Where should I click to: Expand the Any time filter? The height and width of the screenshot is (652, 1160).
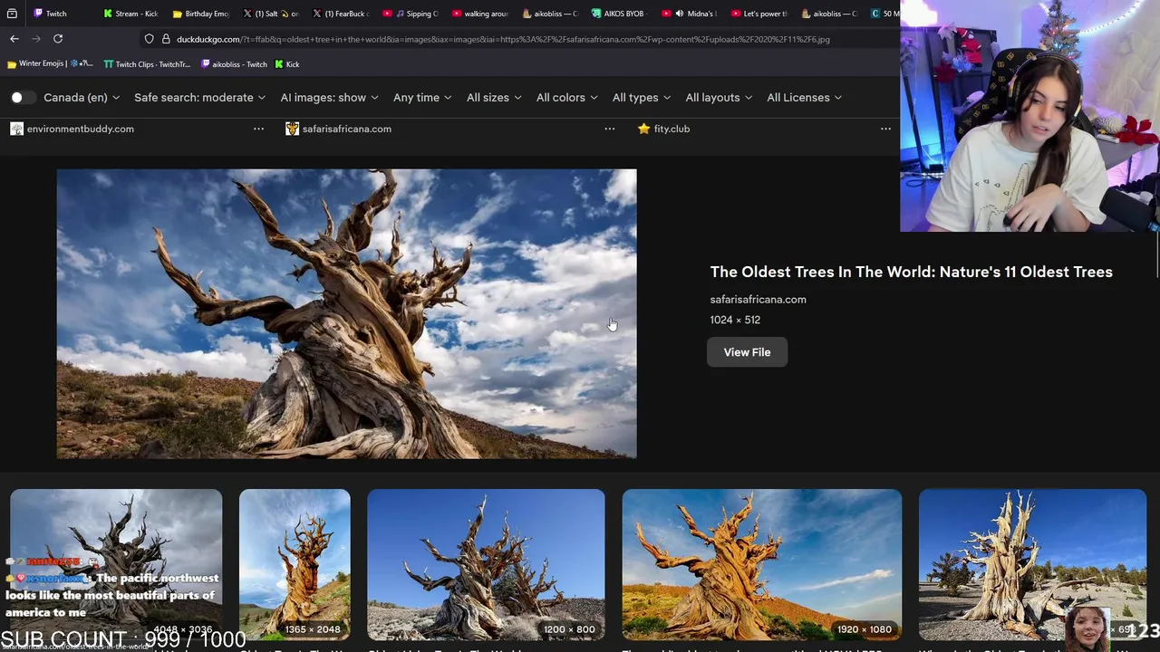pyautogui.click(x=422, y=98)
